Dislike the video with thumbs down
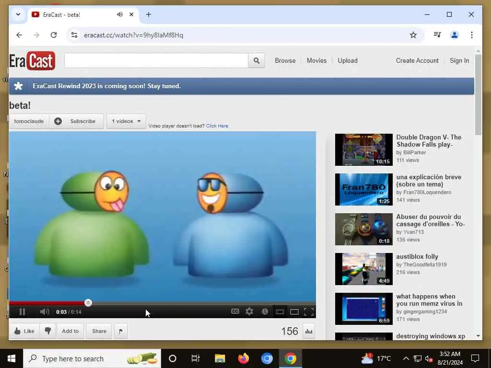 point(47,331)
